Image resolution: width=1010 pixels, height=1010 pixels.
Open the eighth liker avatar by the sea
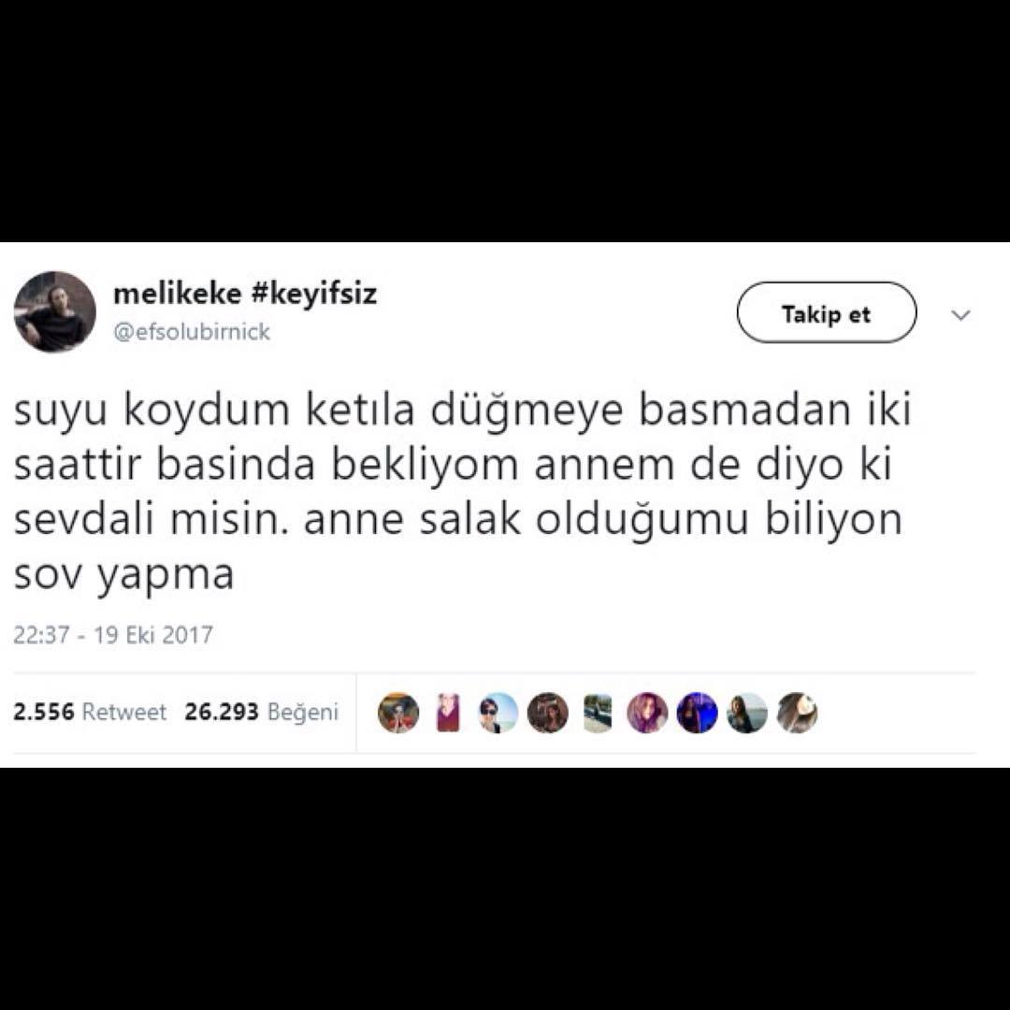click(x=747, y=713)
